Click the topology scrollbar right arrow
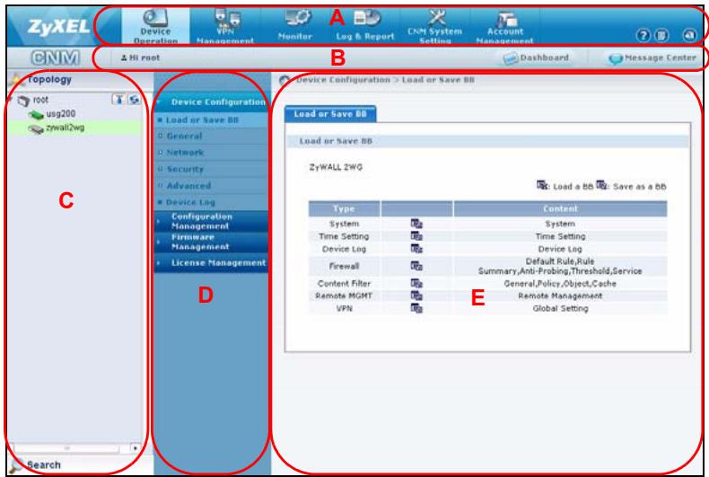Image resolution: width=709 pixels, height=477 pixels. pos(135,448)
